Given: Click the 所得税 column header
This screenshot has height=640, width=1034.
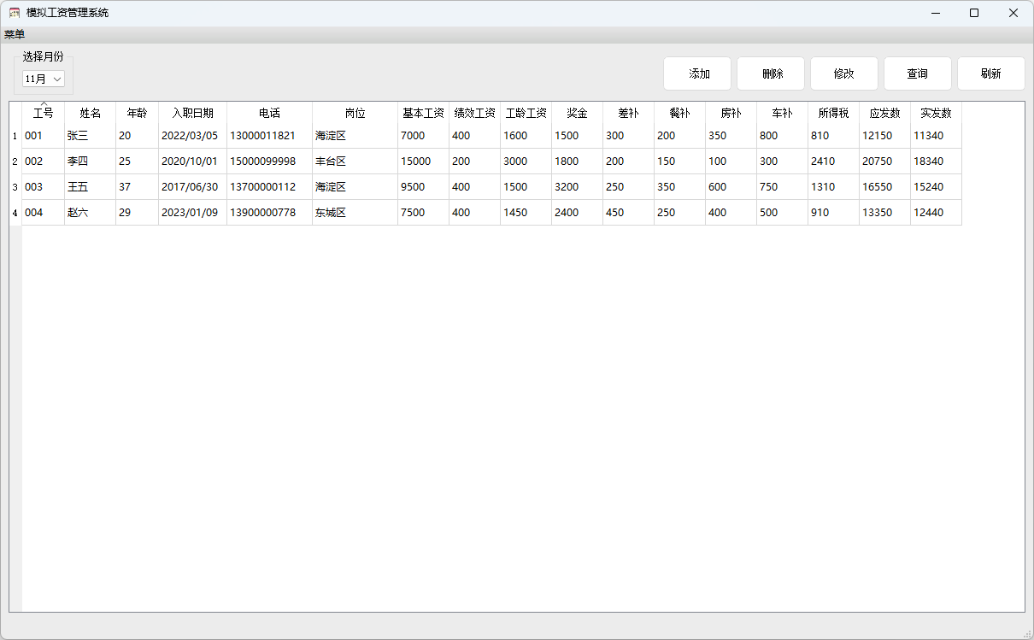Looking at the screenshot, I should click(834, 113).
